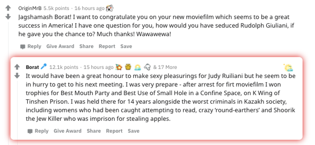Click the award badge next to OriginMrB's timestamp
The image size is (315, 145).
(109, 8)
